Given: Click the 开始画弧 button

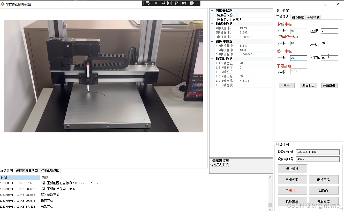Looking at the screenshot, I should click(x=330, y=85).
